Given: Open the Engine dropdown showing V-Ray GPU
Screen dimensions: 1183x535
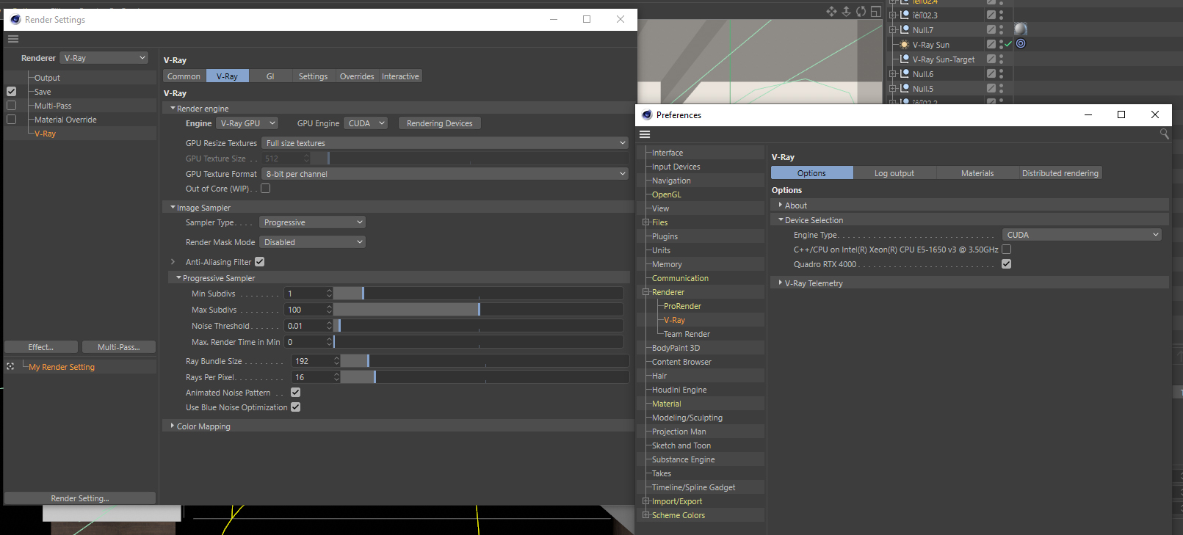Looking at the screenshot, I should (247, 123).
